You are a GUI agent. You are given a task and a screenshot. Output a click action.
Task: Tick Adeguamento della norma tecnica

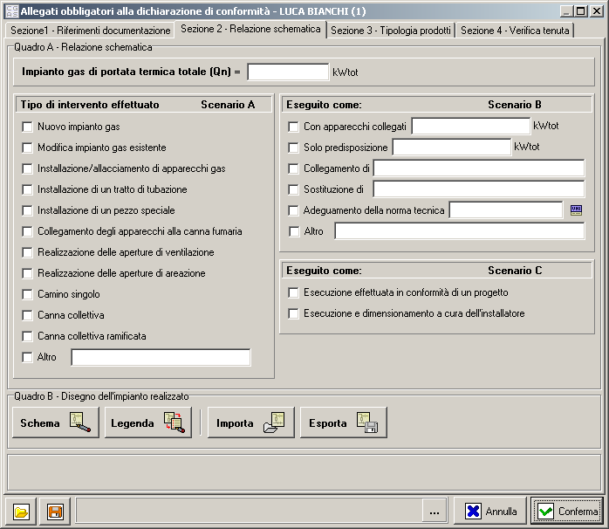(x=293, y=210)
